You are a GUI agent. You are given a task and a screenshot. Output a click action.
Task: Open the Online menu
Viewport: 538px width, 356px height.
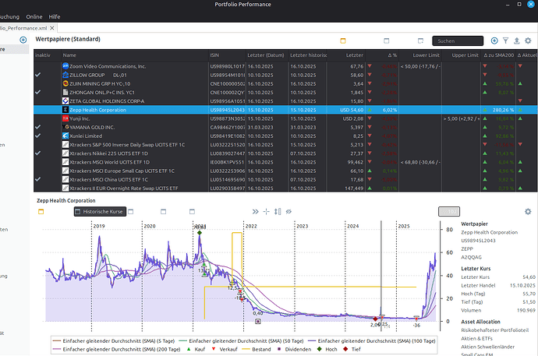(x=34, y=17)
